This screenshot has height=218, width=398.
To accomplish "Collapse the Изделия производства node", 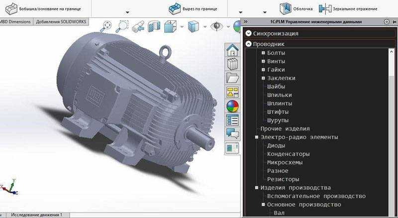I will tap(257, 188).
